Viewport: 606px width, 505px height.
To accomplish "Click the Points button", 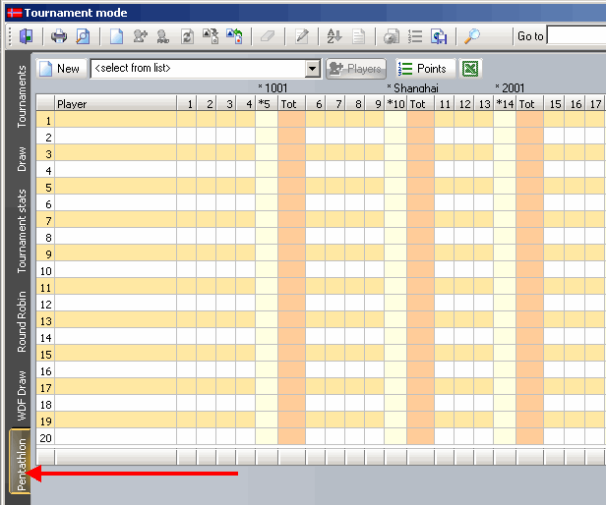I will [423, 69].
